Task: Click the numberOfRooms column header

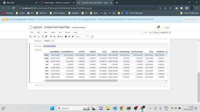Action: [x=67, y=52]
